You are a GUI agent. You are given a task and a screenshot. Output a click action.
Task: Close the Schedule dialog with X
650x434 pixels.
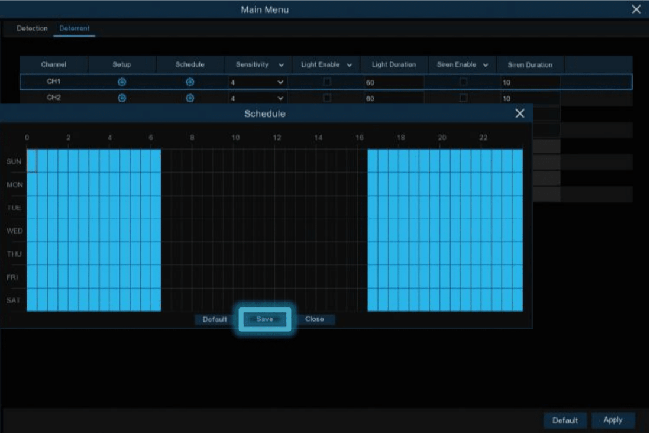point(520,114)
